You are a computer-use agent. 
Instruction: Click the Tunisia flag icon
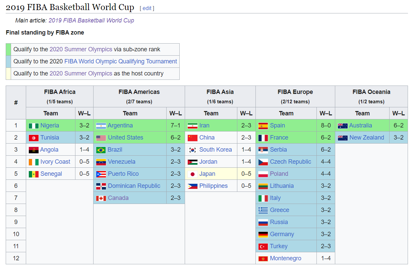coord(34,138)
